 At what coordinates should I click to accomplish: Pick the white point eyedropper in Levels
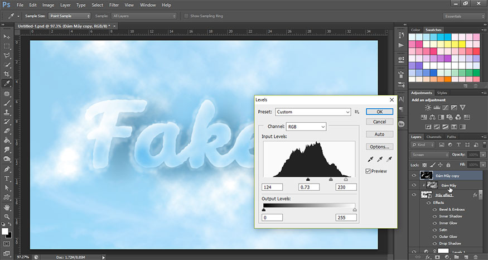click(x=389, y=160)
